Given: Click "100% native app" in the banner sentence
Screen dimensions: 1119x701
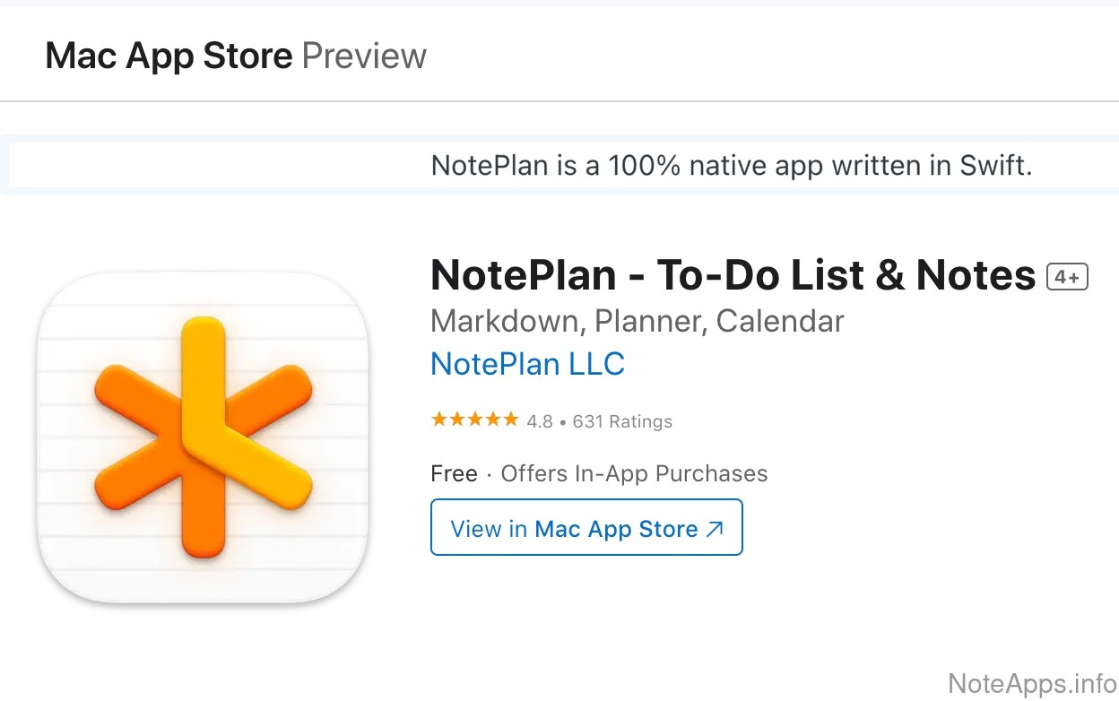Looking at the screenshot, I should (700, 166).
